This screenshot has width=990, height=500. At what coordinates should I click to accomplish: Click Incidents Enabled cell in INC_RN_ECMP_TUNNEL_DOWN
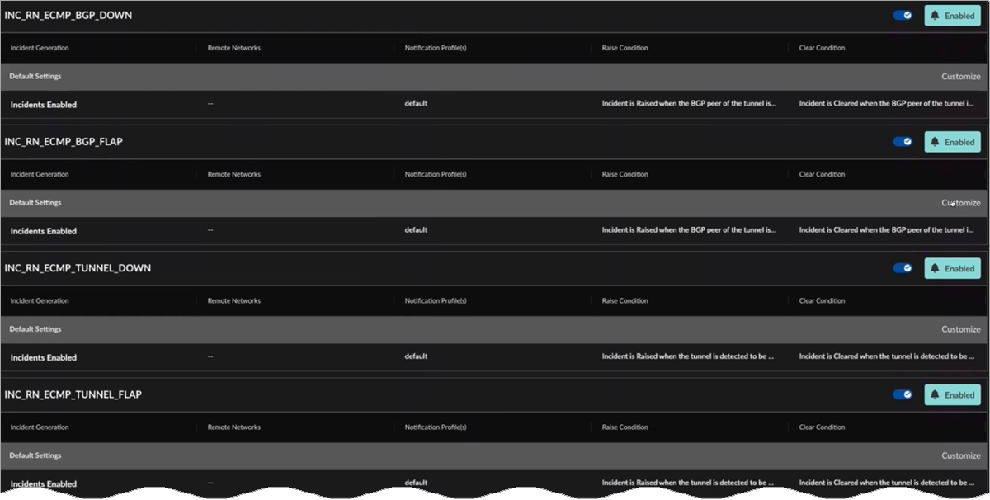coord(44,357)
